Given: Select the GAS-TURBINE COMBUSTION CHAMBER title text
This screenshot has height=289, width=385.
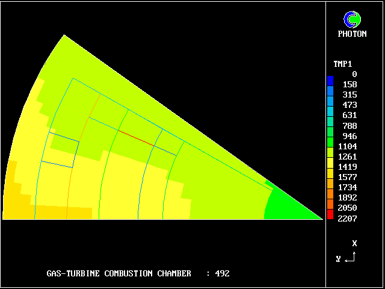Looking at the screenshot, I should click(x=119, y=273).
